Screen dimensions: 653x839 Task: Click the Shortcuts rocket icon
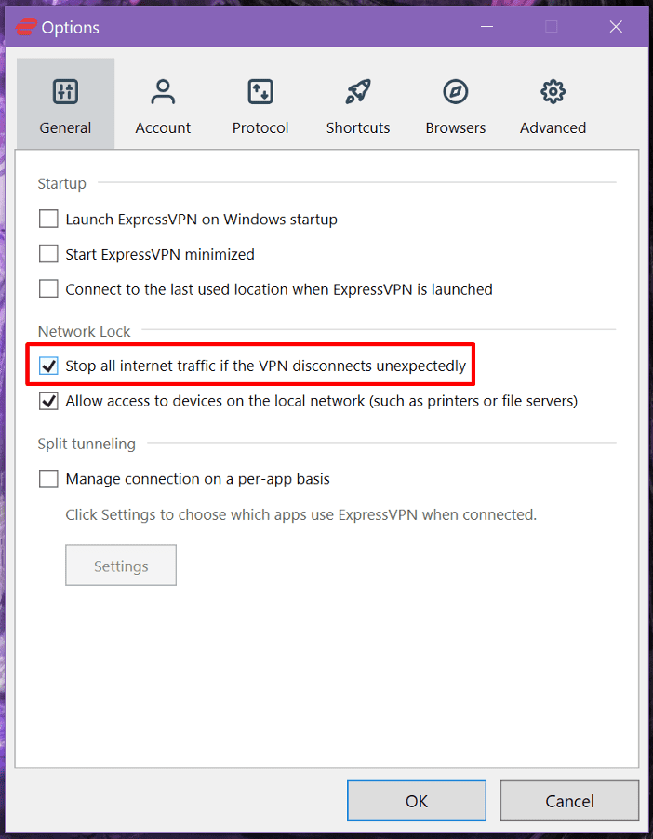[358, 91]
